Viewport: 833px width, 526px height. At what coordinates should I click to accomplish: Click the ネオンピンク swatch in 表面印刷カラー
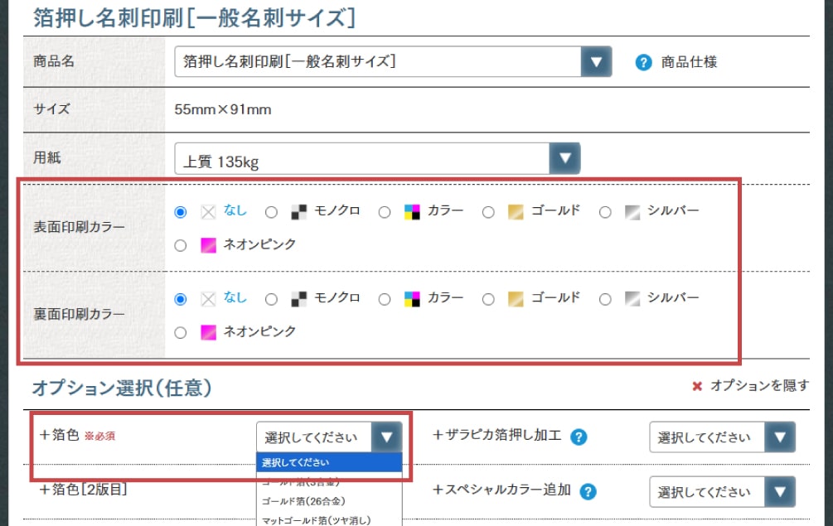[208, 245]
